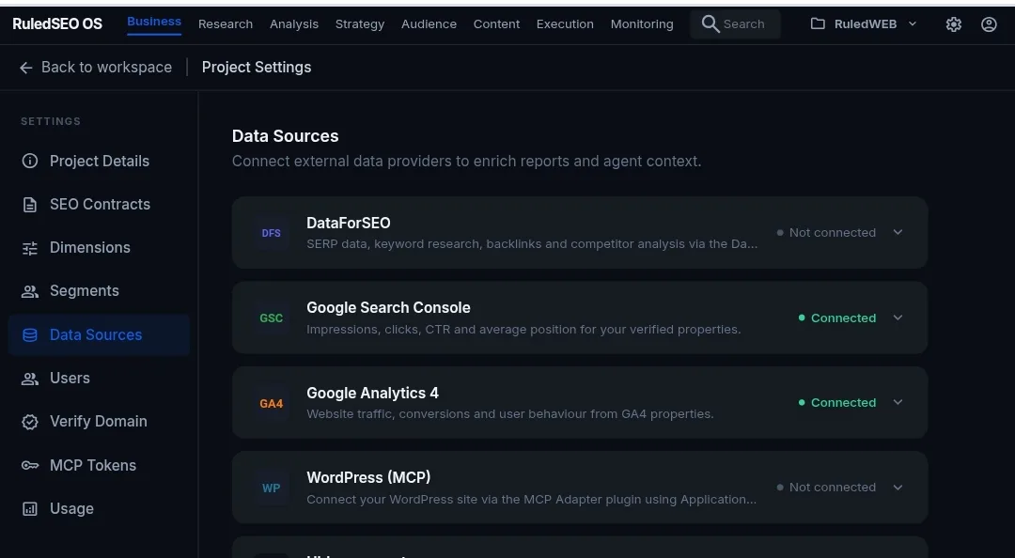Click the GSC logo badge
The image size is (1015, 558).
coord(272,318)
